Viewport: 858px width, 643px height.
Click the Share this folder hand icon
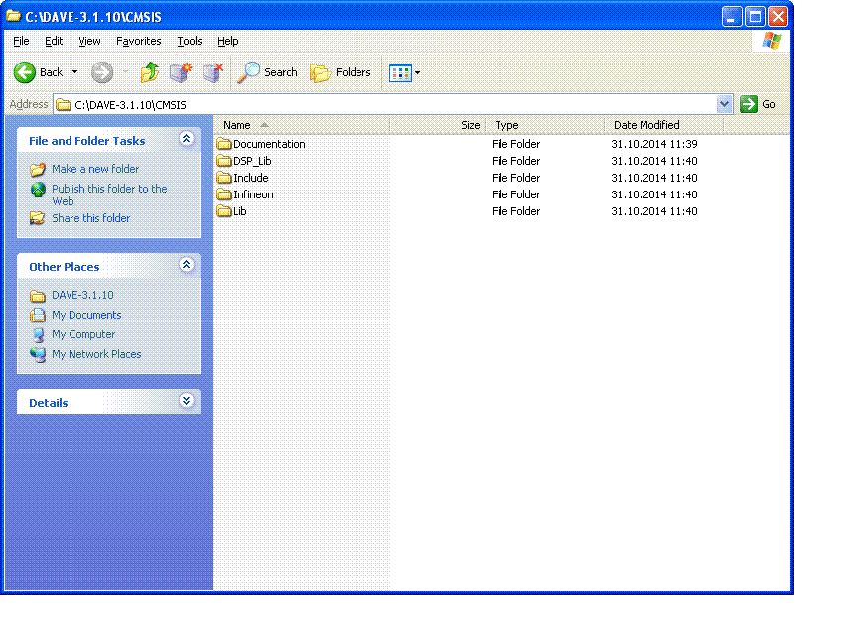37,218
